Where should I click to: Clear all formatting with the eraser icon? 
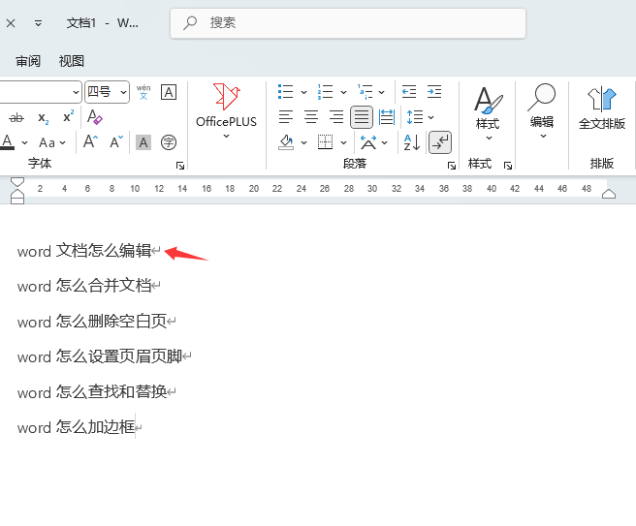tap(94, 116)
